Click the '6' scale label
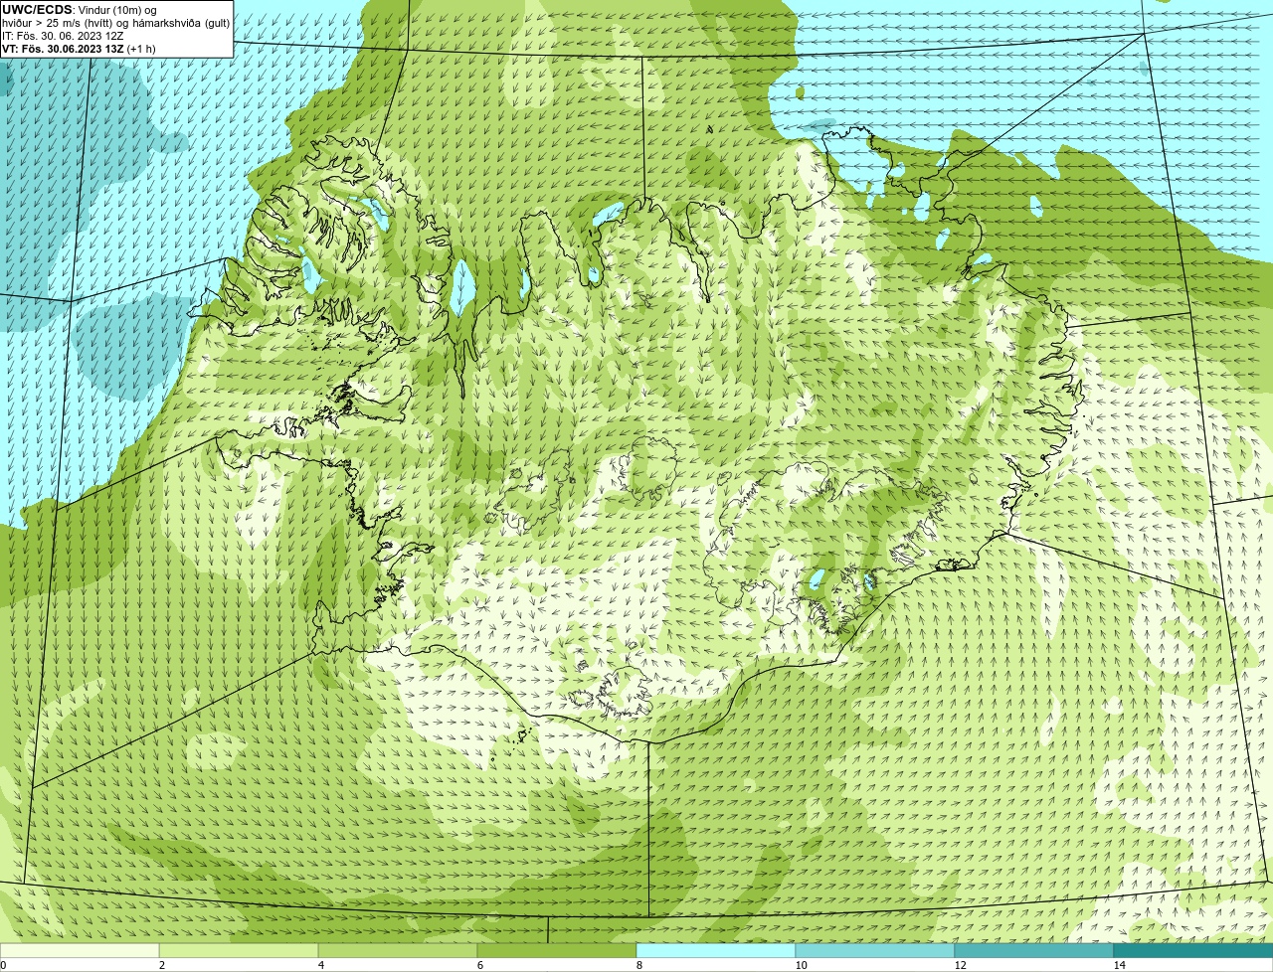This screenshot has height=972, width=1273. (x=479, y=965)
